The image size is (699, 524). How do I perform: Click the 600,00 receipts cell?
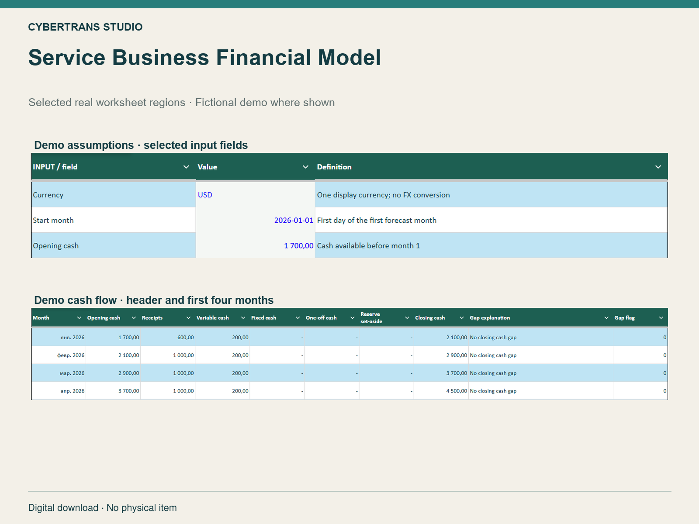(x=168, y=337)
